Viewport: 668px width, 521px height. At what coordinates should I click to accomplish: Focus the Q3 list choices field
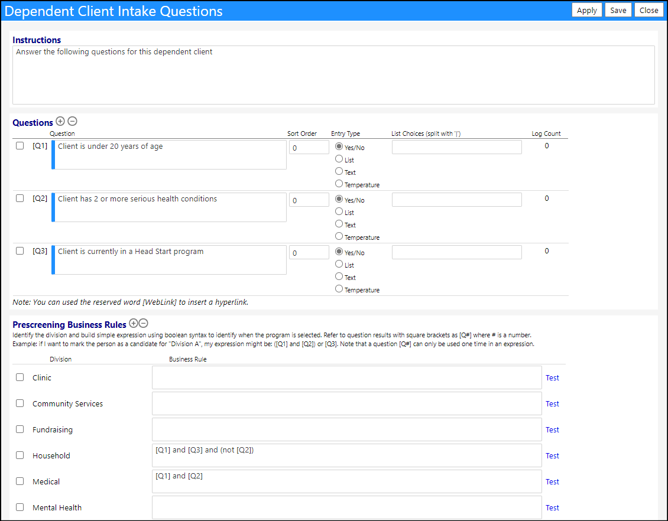(457, 252)
